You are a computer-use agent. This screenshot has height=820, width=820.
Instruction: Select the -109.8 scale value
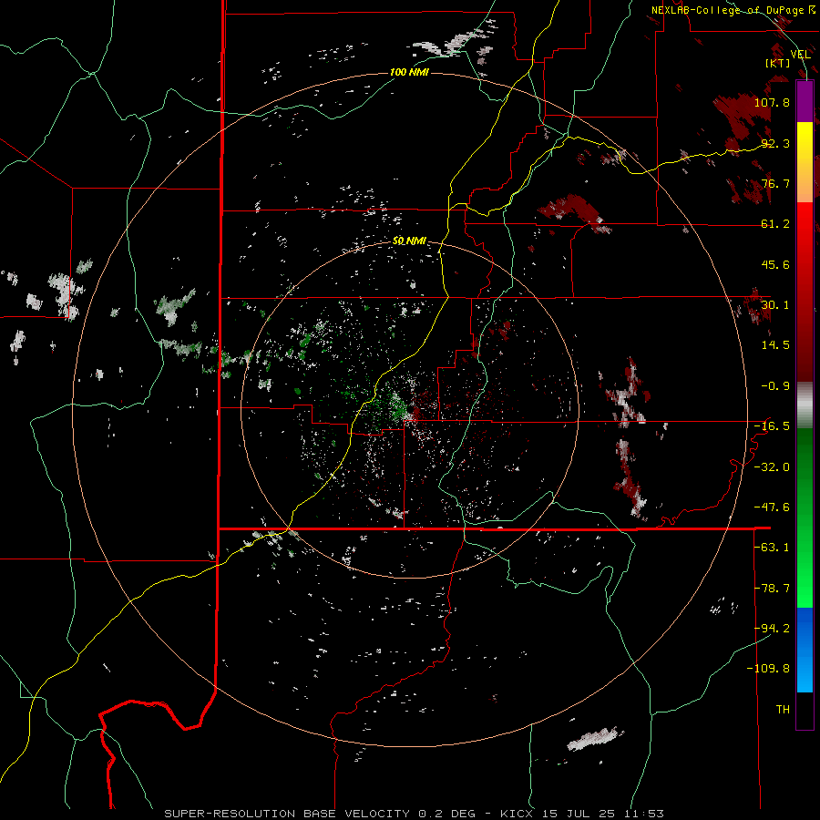coord(768,669)
